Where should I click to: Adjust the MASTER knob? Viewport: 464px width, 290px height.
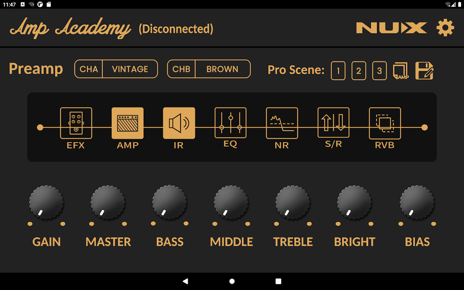(108, 202)
